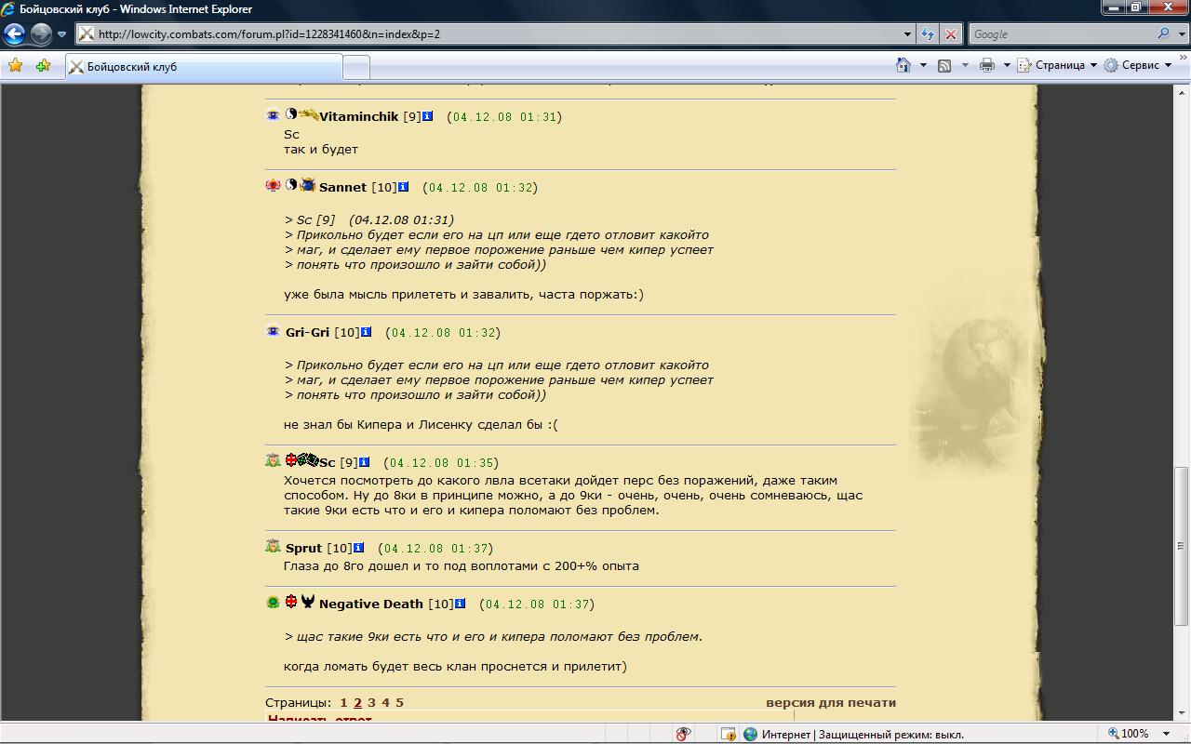Go to the Home page icon

903,65
